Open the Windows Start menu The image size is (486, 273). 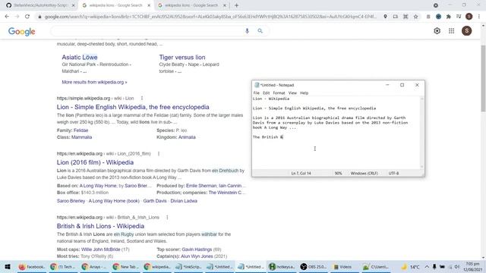(8, 266)
